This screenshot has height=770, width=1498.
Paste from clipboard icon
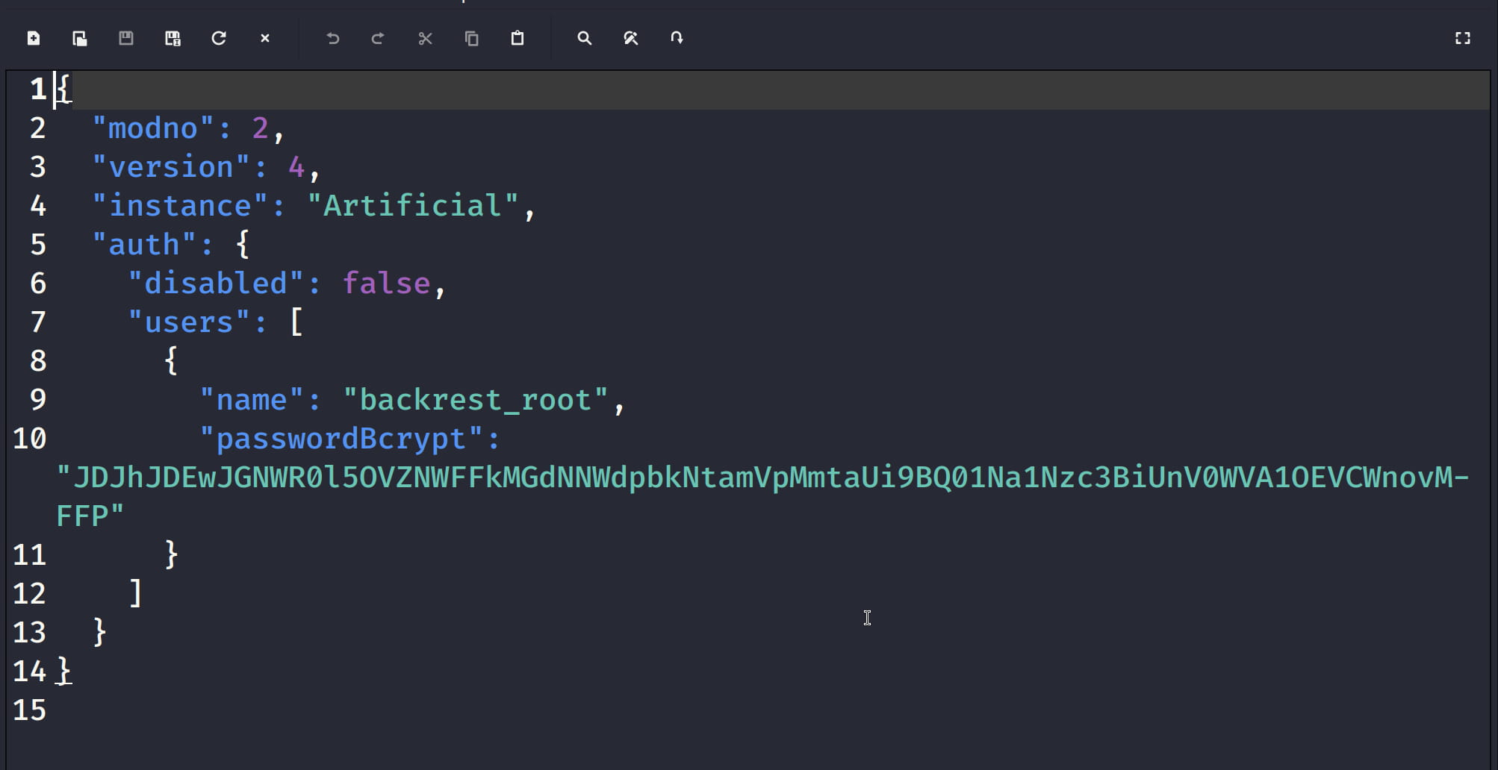(518, 38)
